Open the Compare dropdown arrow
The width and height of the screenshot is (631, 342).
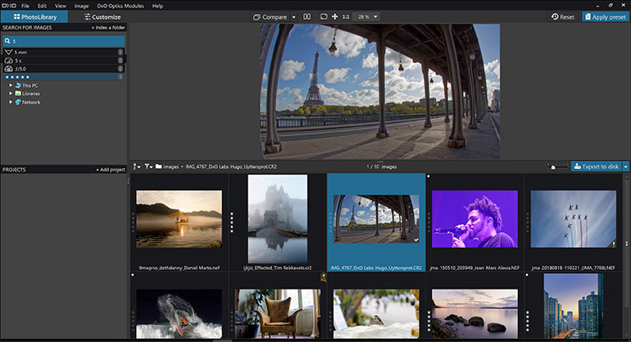(x=293, y=16)
